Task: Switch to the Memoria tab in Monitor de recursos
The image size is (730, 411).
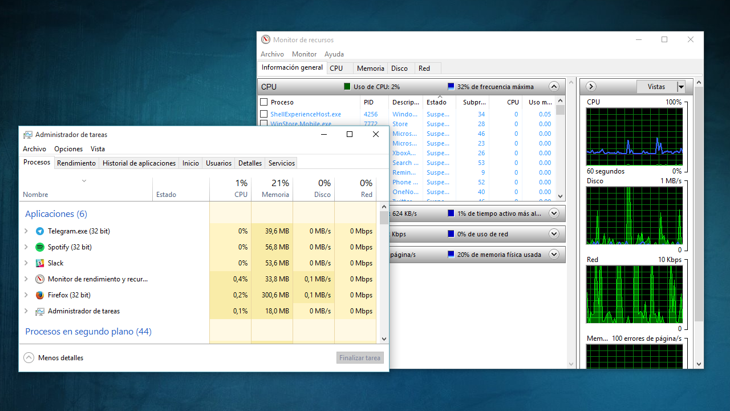Action: click(370, 68)
